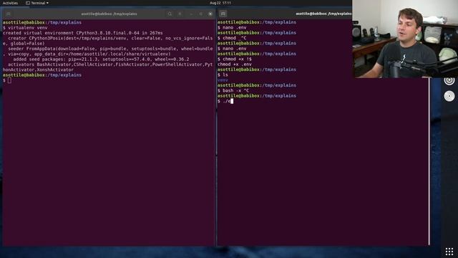Open hamburger menu in left terminal titlebar
Viewport: 458px width, 258px height.
point(180,14)
